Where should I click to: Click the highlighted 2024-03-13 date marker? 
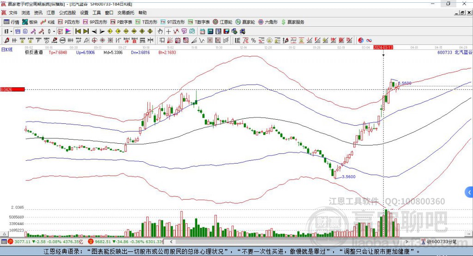pos(383,48)
